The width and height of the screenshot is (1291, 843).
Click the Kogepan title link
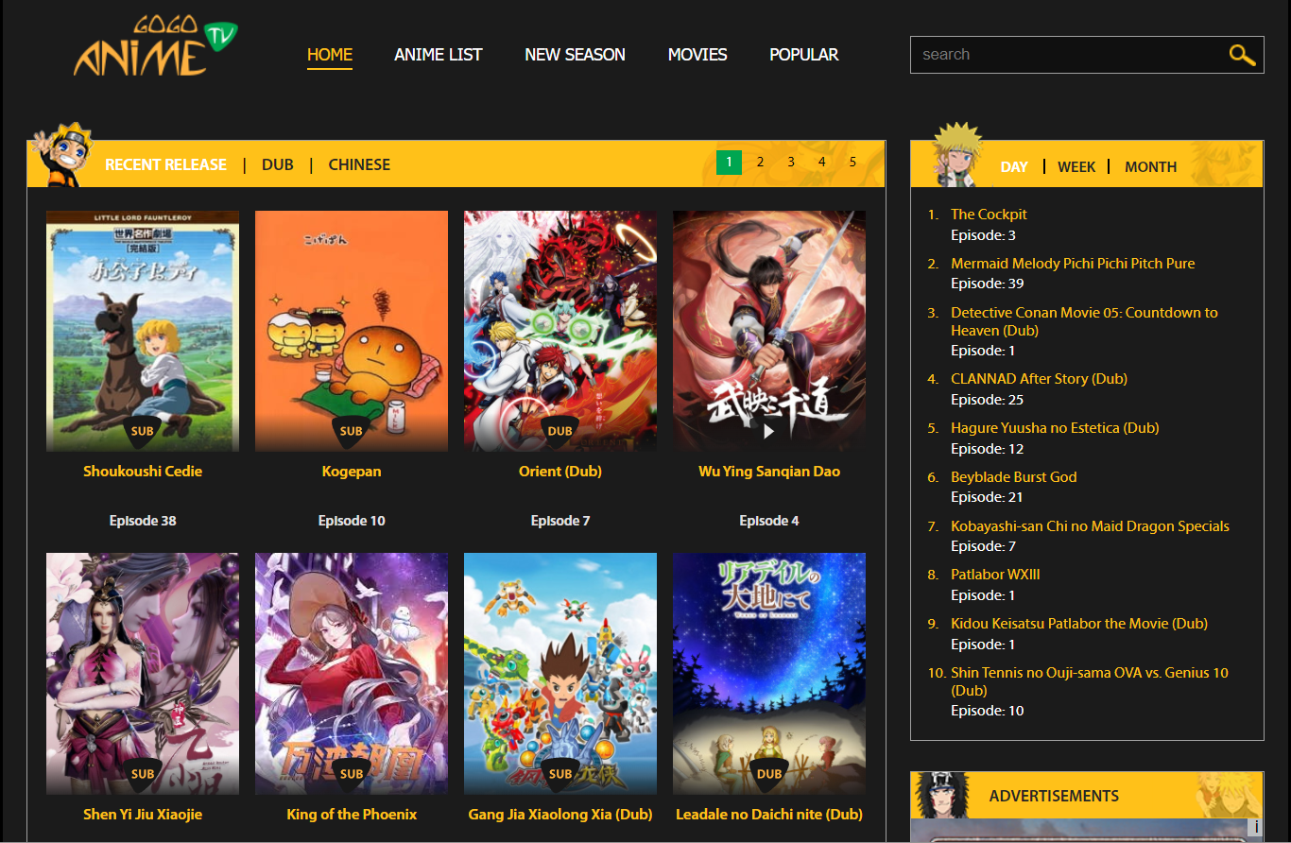(x=352, y=472)
